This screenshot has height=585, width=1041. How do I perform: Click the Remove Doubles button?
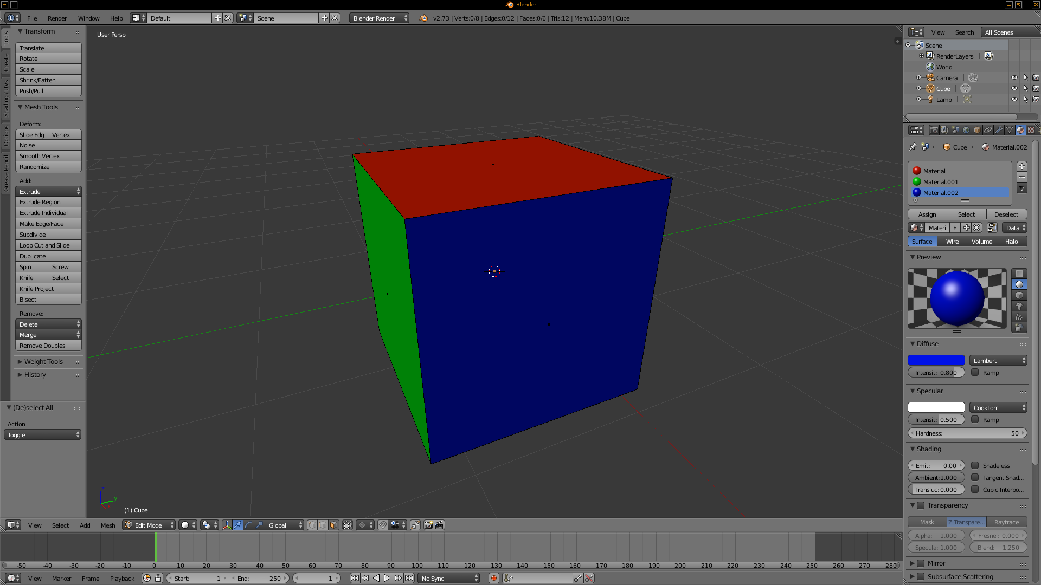click(48, 345)
